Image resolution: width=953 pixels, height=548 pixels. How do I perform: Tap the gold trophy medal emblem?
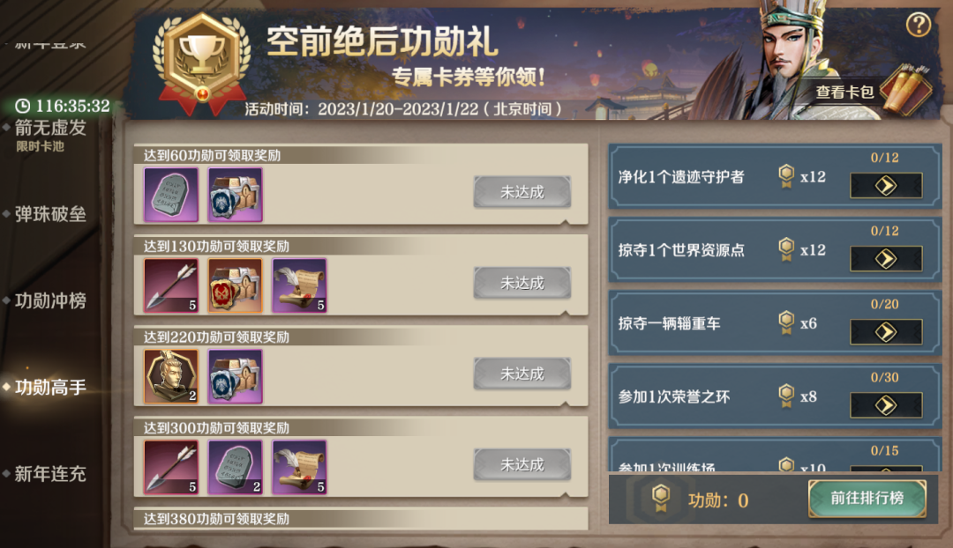click(x=202, y=62)
